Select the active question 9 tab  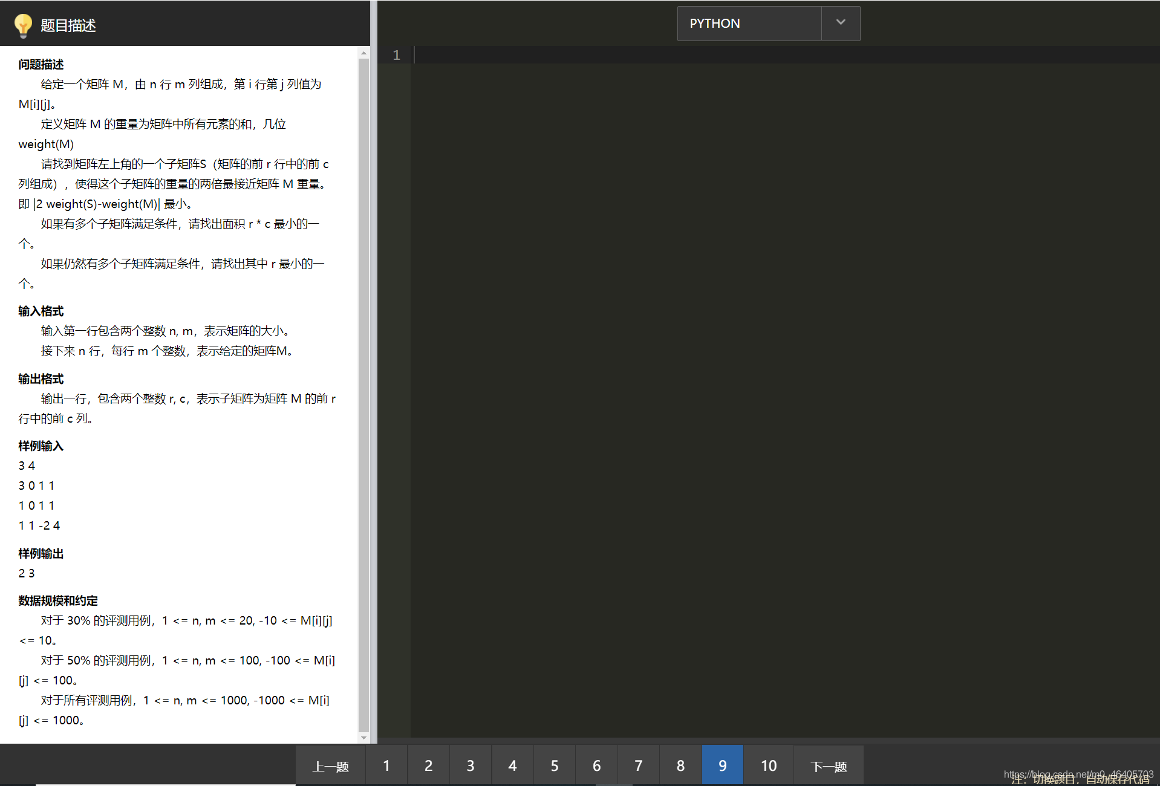pyautogui.click(x=723, y=766)
